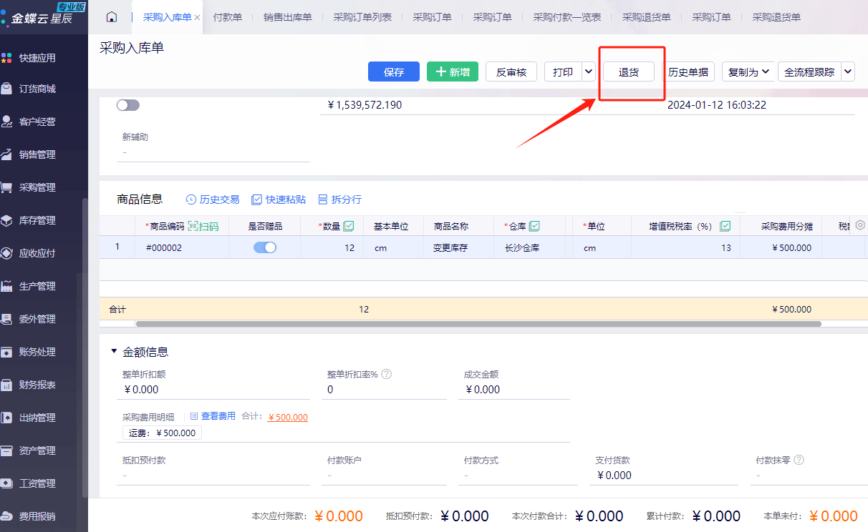The image size is (868, 532).
Task: Click the 付款账户 field
Action: [384, 476]
